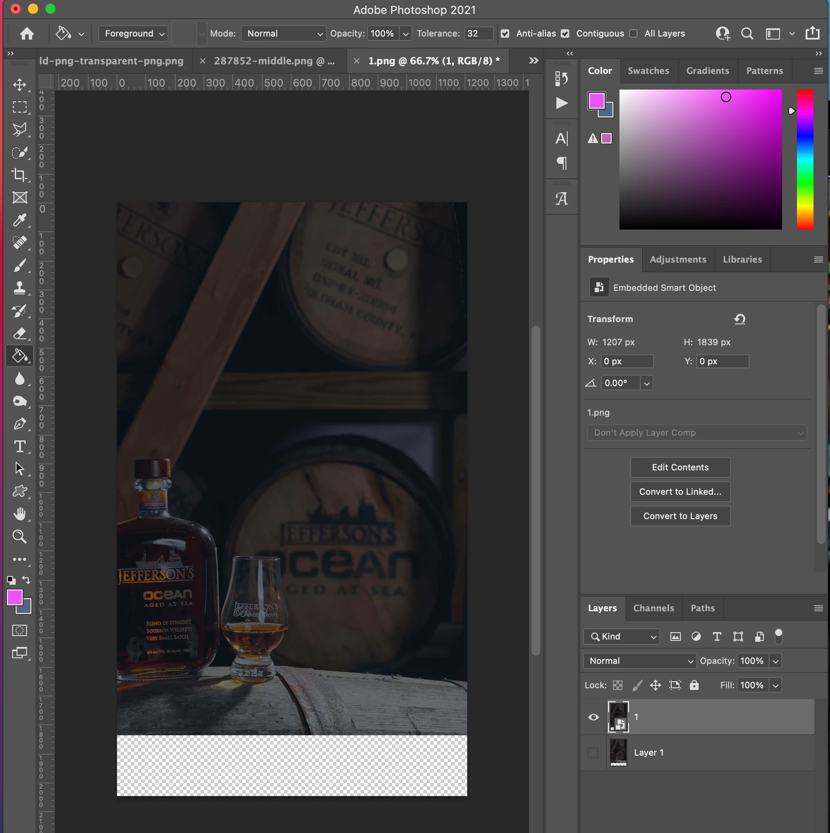830x833 pixels.
Task: Open the Actions panel play icon
Action: (562, 103)
